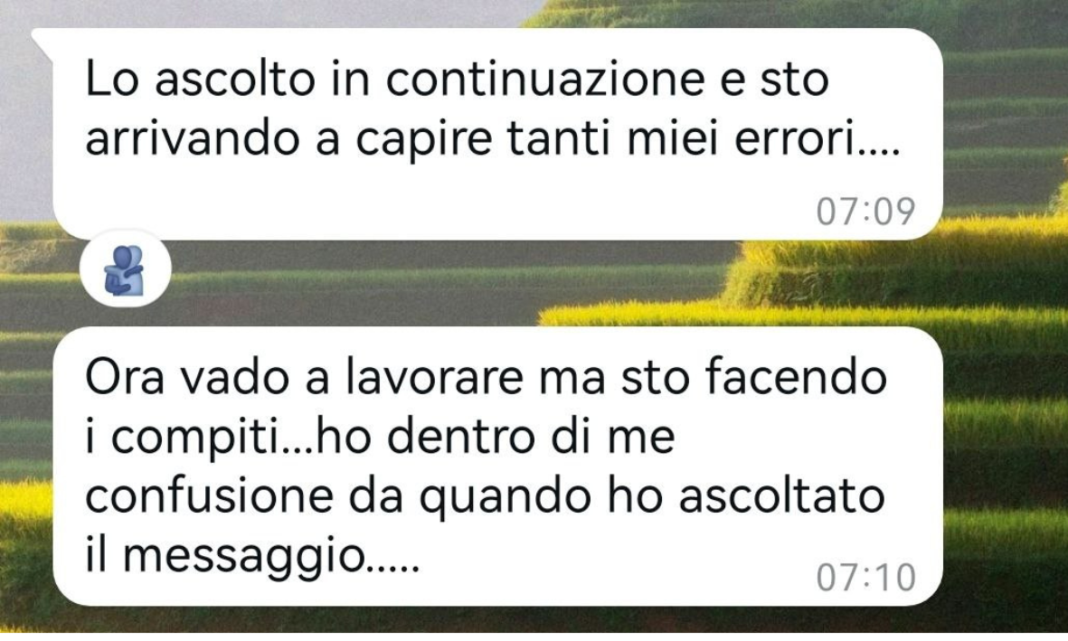Tap the 07:10 timestamp
The width and height of the screenshot is (1068, 641).
click(x=865, y=578)
